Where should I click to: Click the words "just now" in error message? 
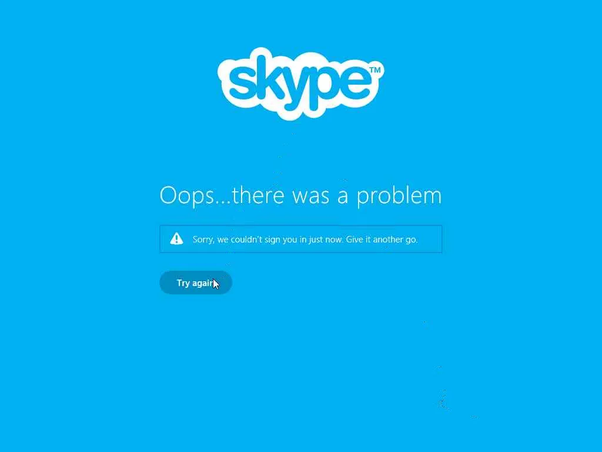click(x=326, y=240)
